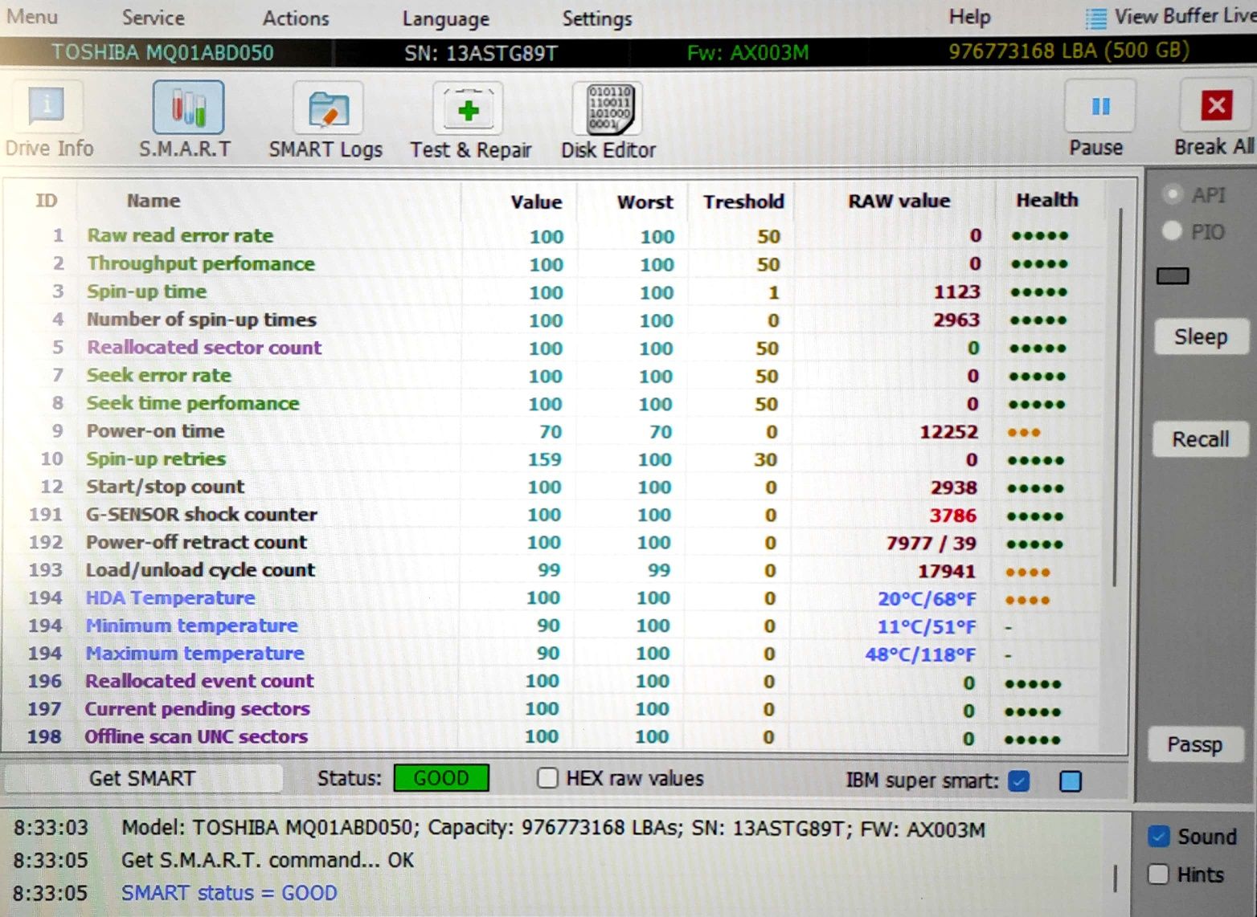Image resolution: width=1257 pixels, height=917 pixels.
Task: Select the API radio button
Action: [x=1173, y=194]
